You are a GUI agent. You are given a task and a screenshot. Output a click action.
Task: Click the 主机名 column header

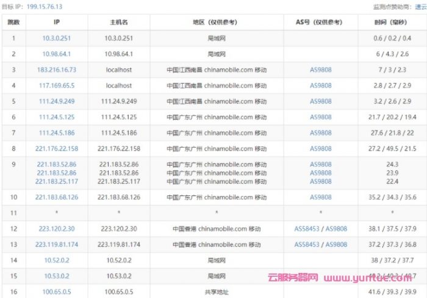coord(119,22)
